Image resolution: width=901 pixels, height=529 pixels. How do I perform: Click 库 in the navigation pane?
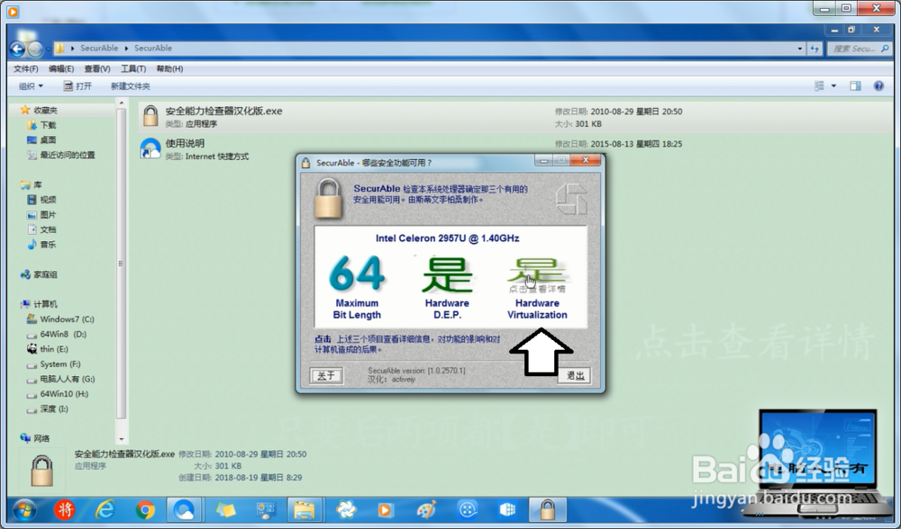(x=37, y=184)
